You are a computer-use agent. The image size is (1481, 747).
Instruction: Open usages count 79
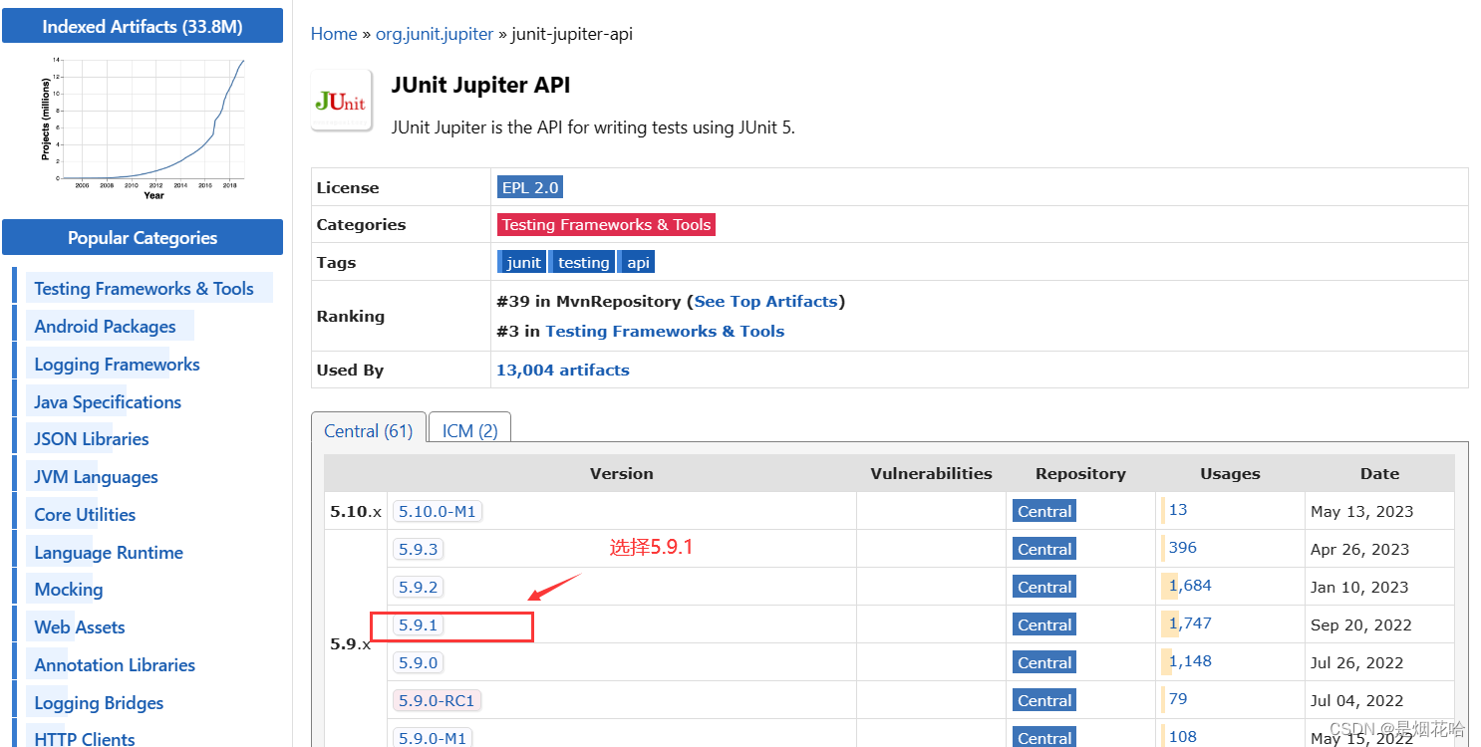click(1178, 698)
